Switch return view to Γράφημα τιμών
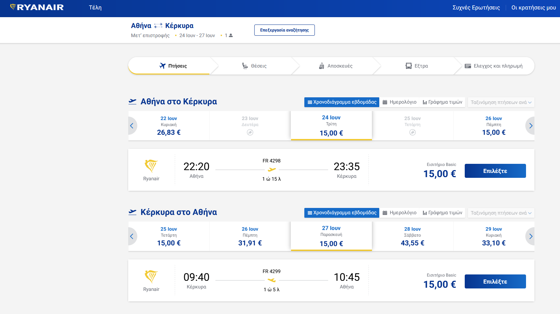 (442, 213)
